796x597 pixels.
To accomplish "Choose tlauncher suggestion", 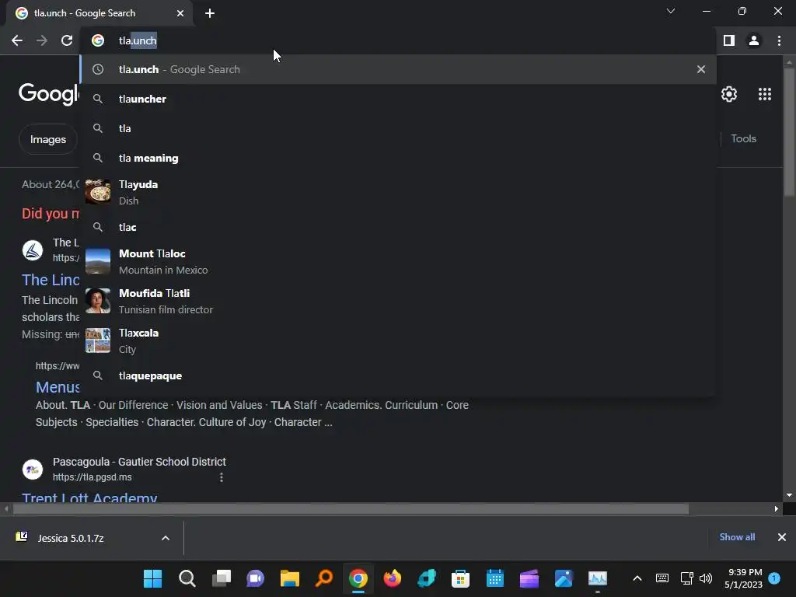I will 399,99.
